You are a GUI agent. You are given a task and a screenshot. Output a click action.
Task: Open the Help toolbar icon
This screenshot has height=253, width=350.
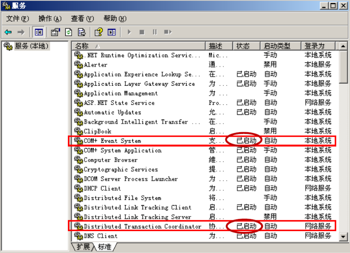[98, 32]
